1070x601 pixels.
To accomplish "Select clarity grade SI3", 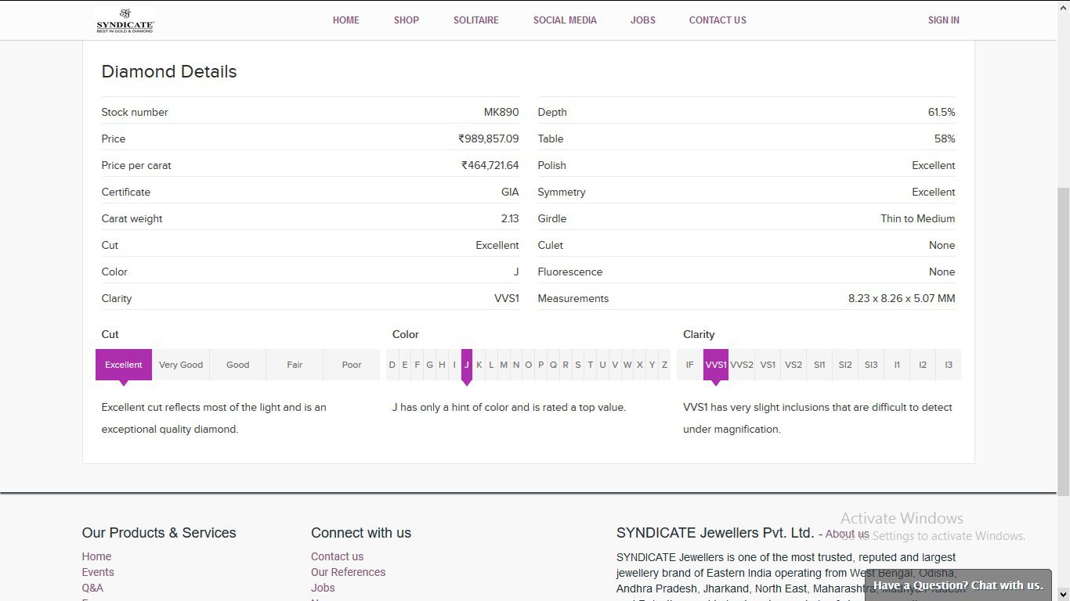I will [x=871, y=365].
